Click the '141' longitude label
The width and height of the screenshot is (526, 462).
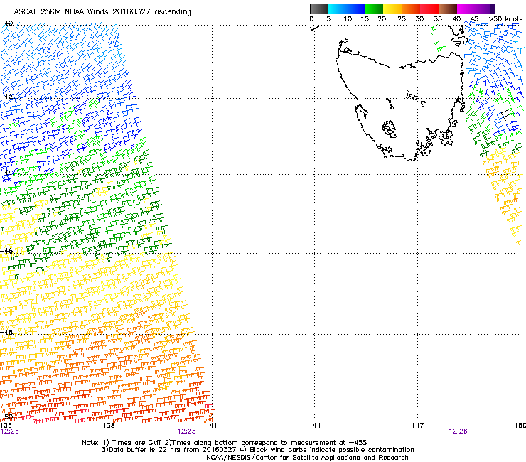(x=211, y=426)
